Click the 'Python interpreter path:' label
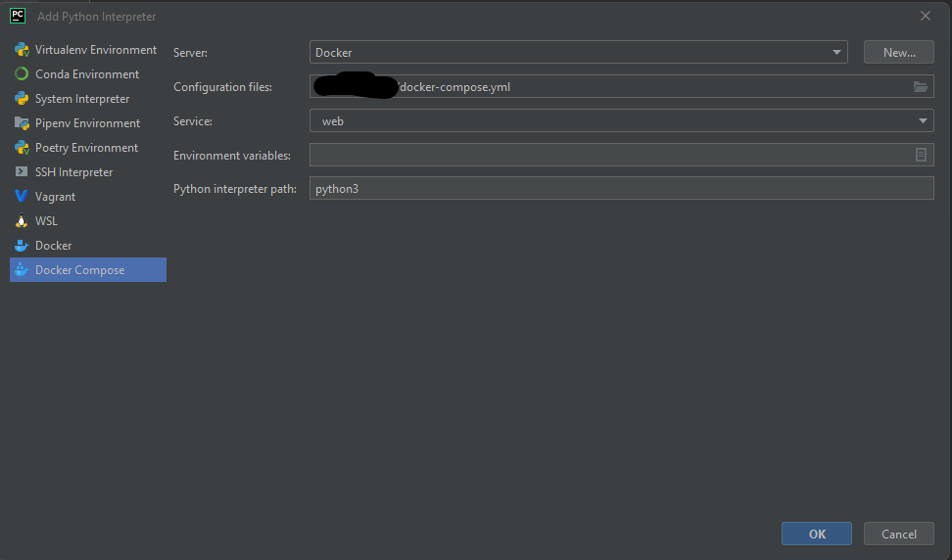 tap(235, 189)
